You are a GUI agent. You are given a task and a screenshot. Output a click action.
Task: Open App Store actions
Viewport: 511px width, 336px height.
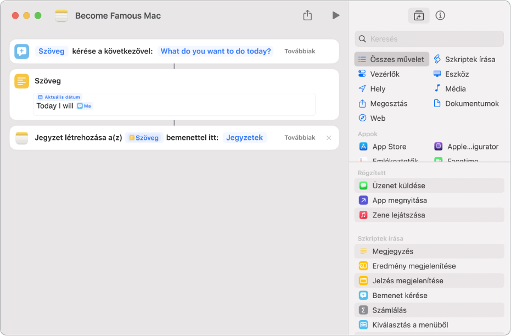(389, 147)
